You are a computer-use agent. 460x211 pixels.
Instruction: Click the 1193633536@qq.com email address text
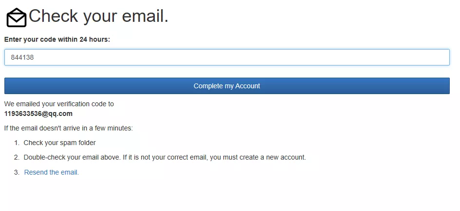coord(38,114)
